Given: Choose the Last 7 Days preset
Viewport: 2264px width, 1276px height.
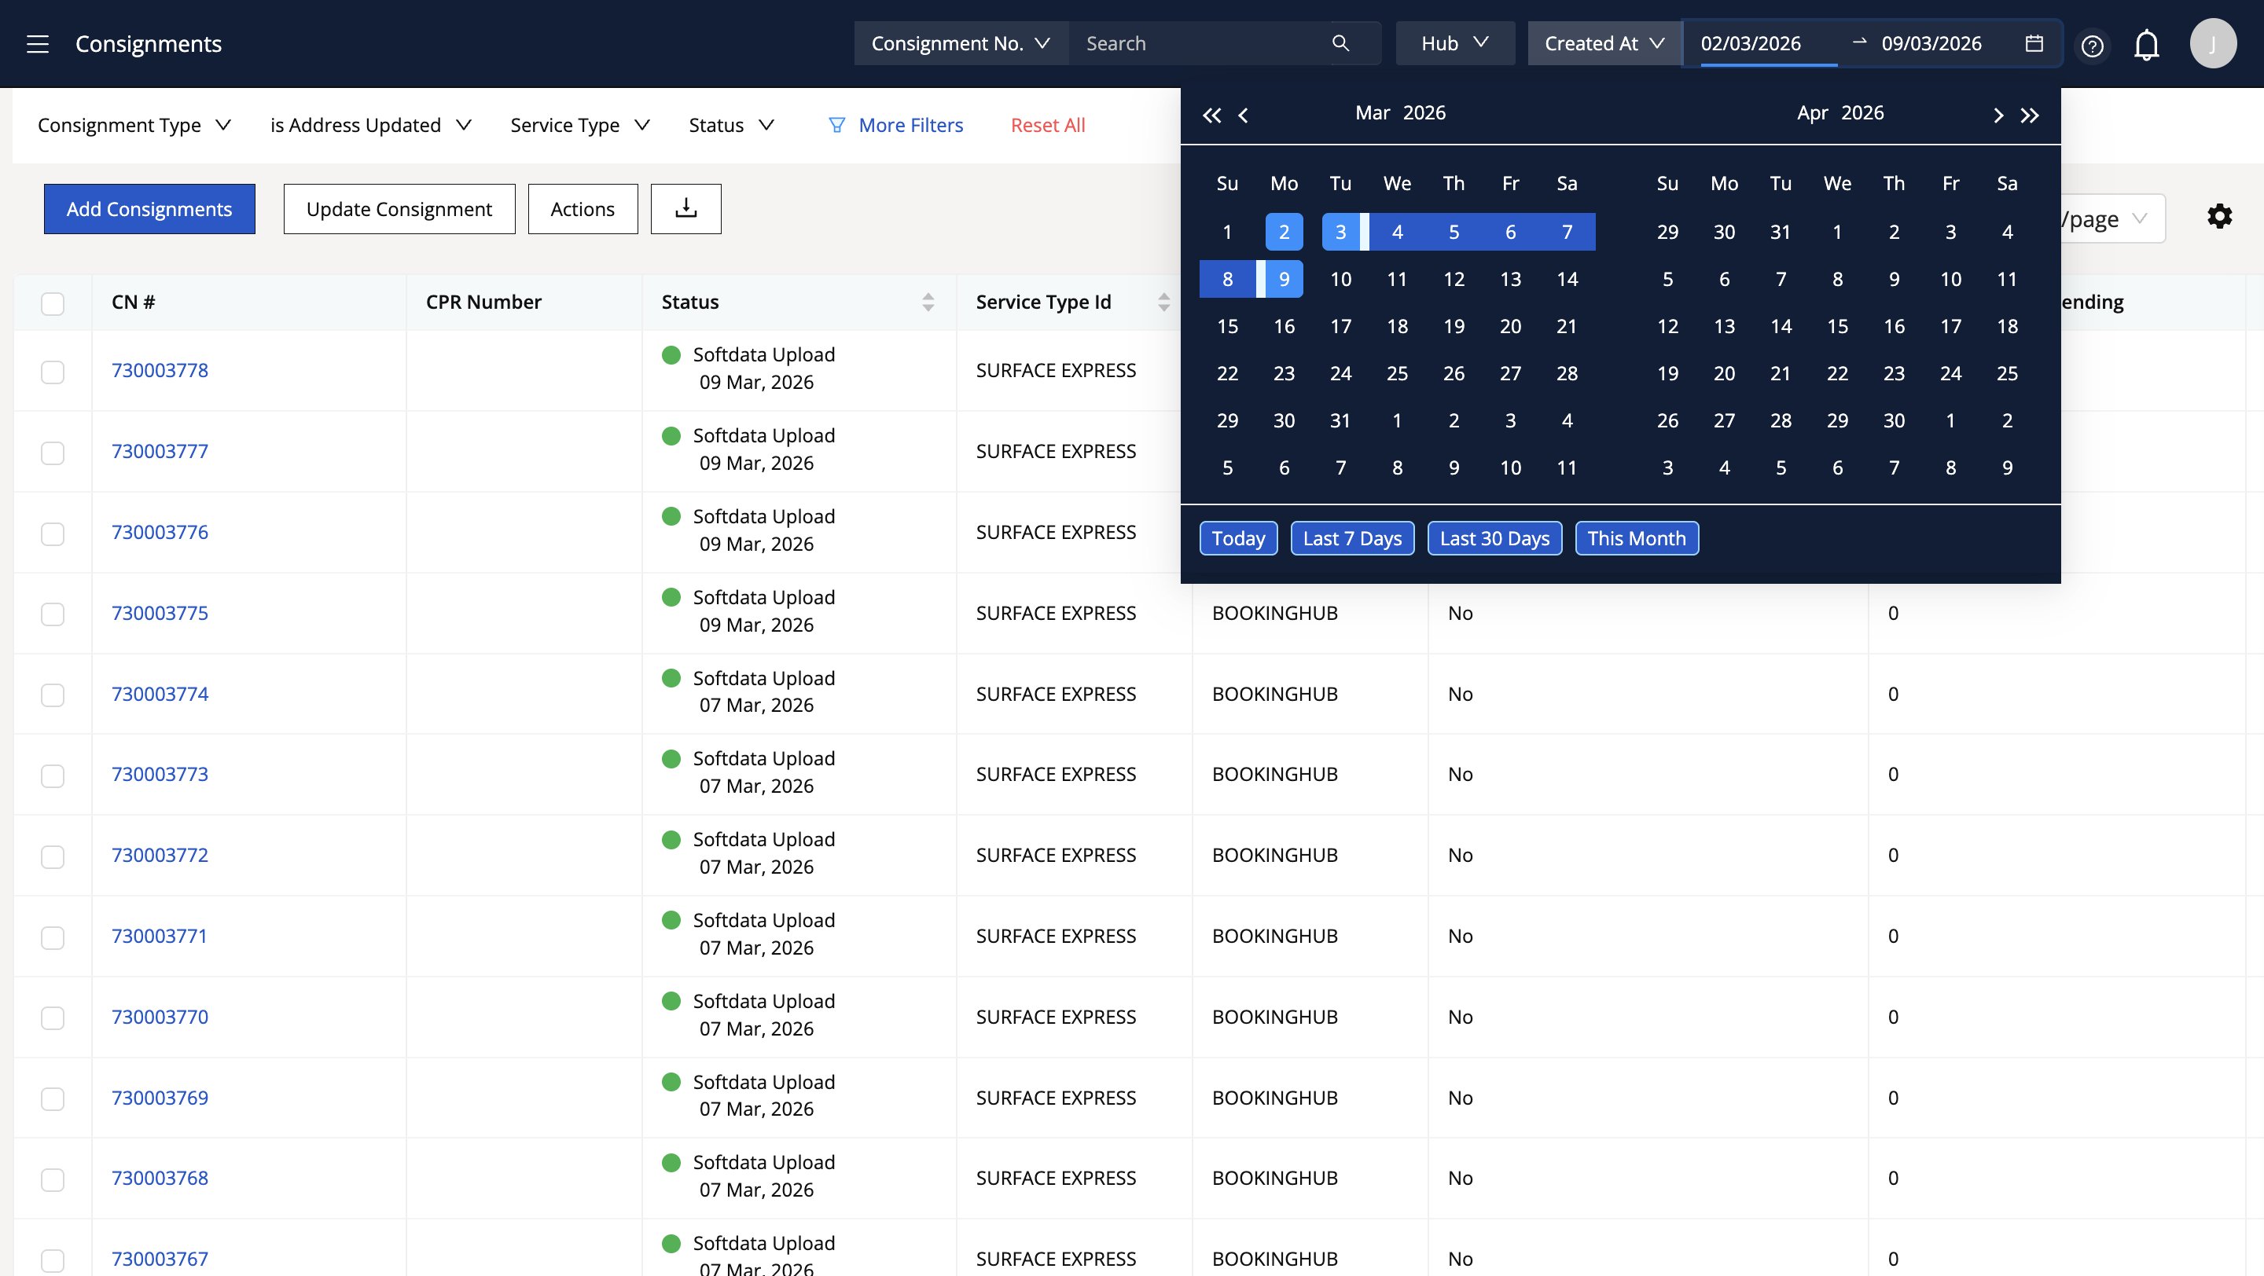Looking at the screenshot, I should coord(1352,538).
